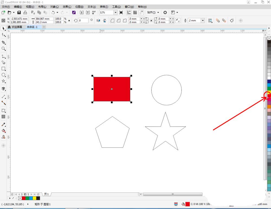The image size is (271, 209).
Task: Click the 贴齐 snap button
Action: pos(151,12)
